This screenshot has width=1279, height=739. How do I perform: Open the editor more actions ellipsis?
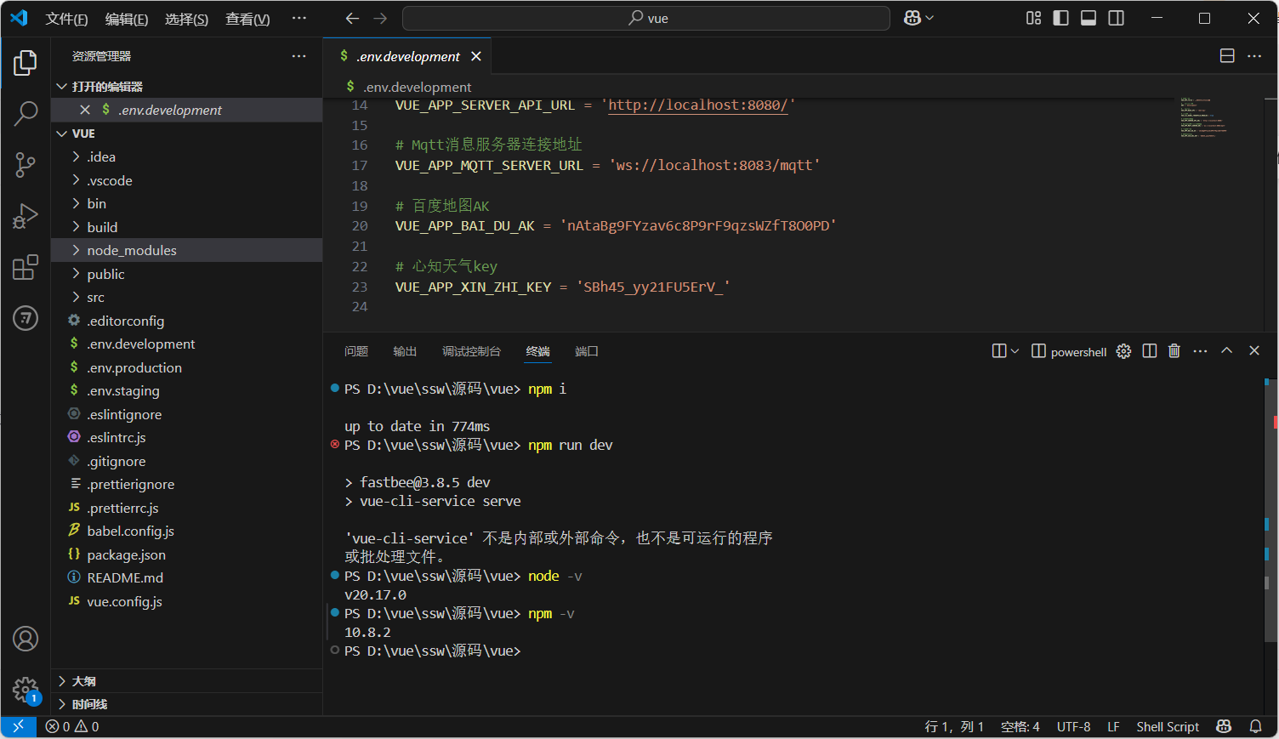tap(1254, 56)
